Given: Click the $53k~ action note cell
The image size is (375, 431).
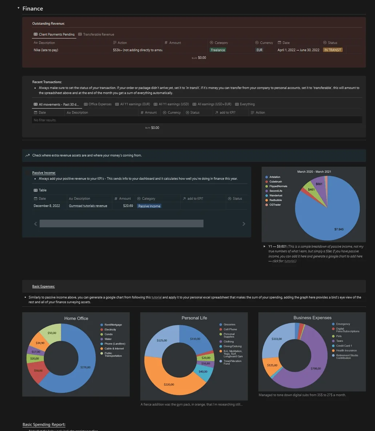Looking at the screenshot, I should click(138, 50).
